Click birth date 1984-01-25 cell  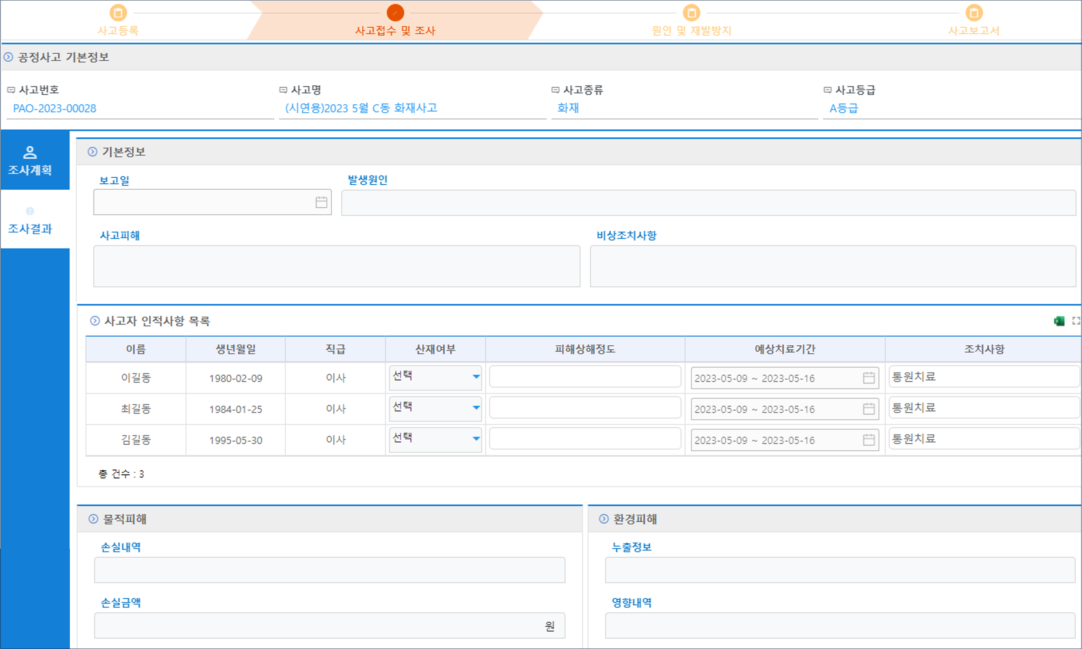pos(235,409)
